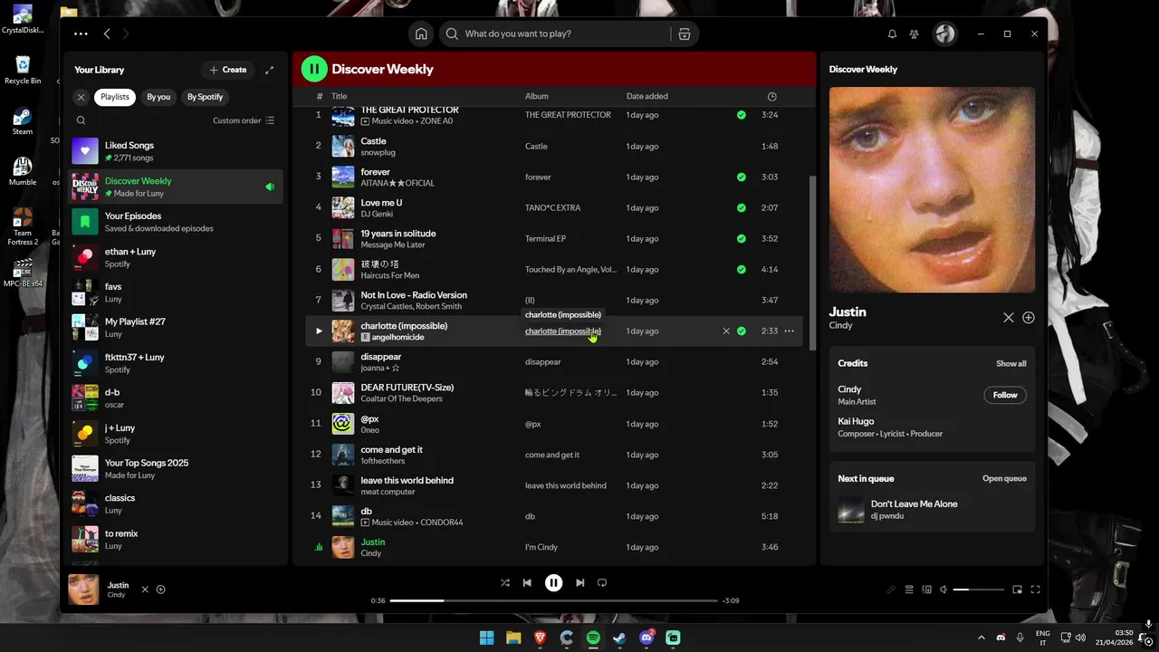Open Windows Start menu
This screenshot has width=1159, height=652.
(x=486, y=638)
